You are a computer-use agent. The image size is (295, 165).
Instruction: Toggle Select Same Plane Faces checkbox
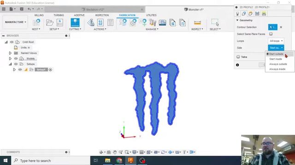click(x=271, y=34)
